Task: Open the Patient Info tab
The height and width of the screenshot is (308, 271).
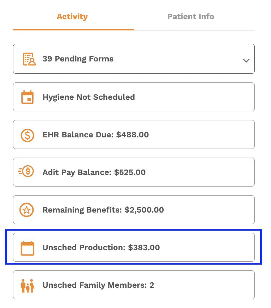Action: [191, 17]
